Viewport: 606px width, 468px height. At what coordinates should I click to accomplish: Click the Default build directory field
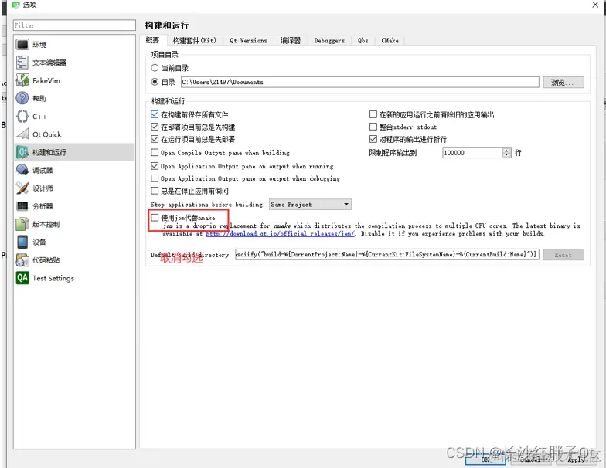386,255
